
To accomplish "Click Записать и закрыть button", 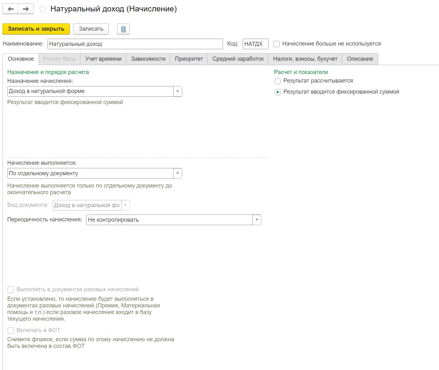I will (x=36, y=29).
